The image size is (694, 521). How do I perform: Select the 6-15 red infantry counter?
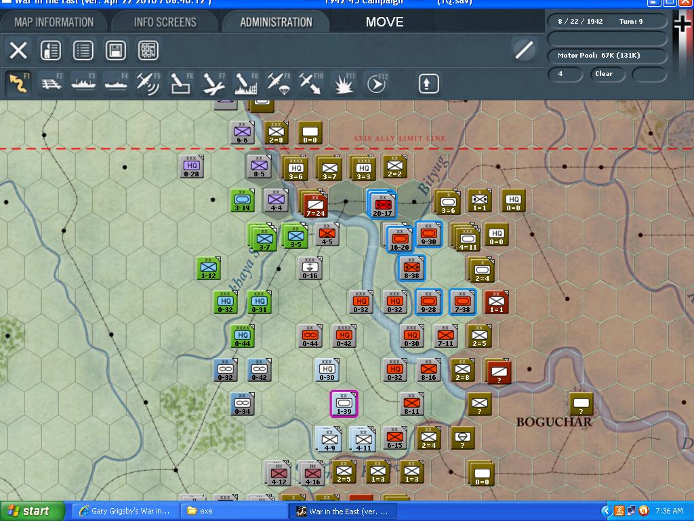(394, 438)
